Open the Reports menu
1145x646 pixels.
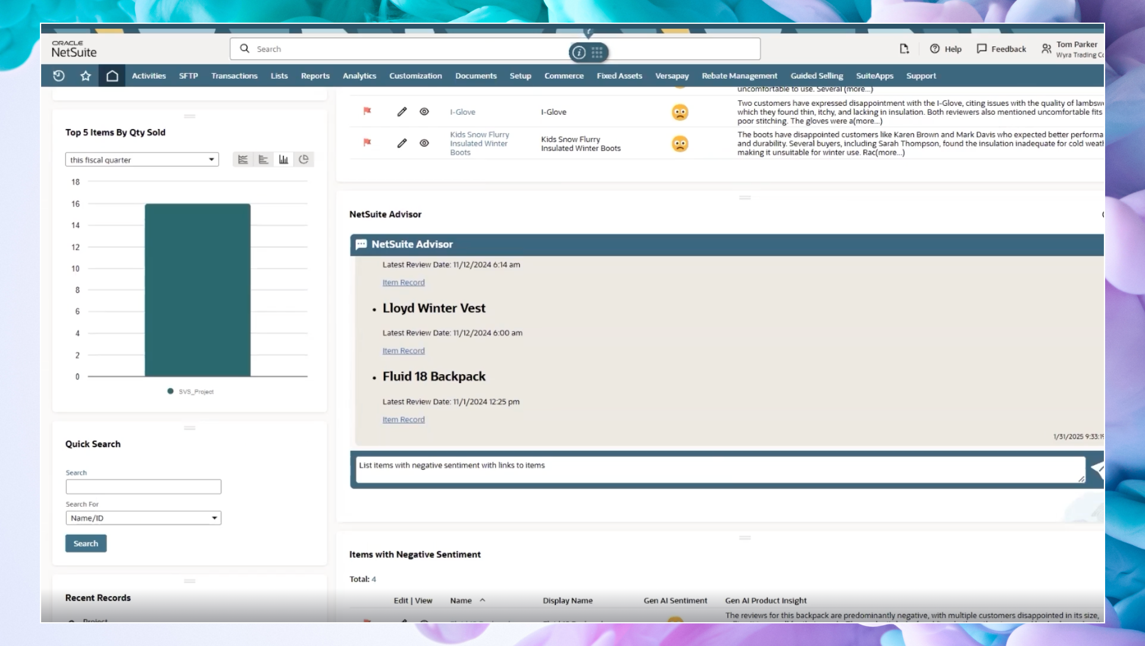(315, 76)
